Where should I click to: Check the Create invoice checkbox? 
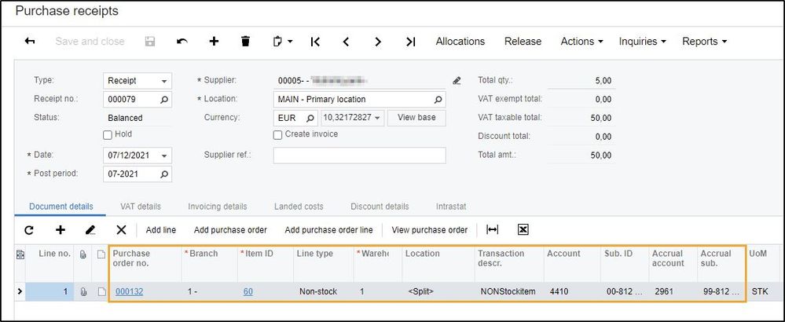(277, 134)
